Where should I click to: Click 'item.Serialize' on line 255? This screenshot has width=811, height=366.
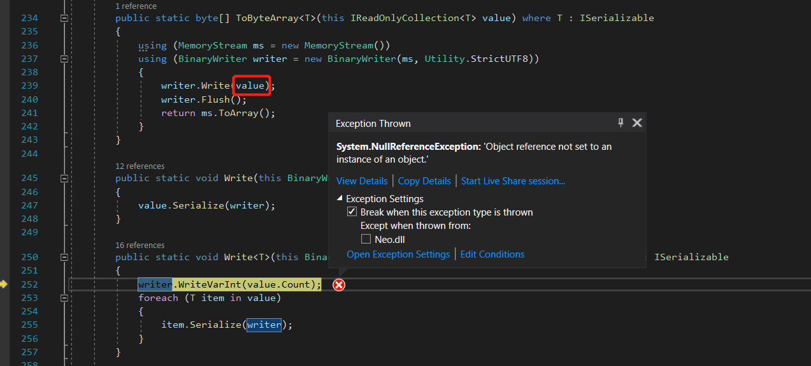tap(201, 325)
